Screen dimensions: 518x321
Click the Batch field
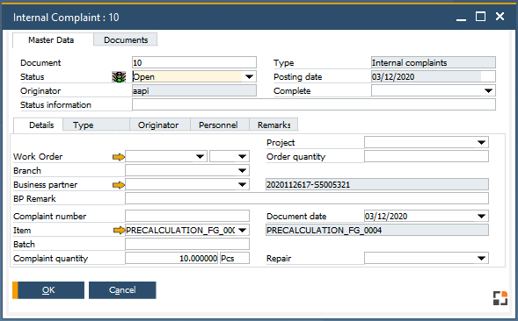click(187, 244)
